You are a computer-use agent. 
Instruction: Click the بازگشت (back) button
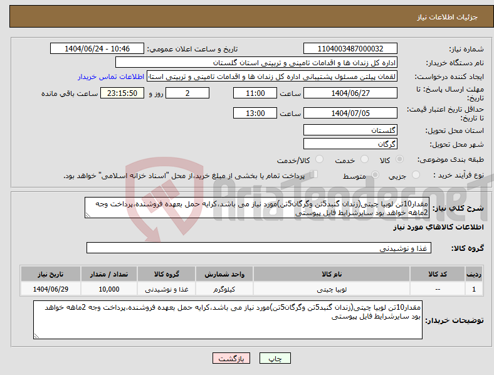tap(231, 358)
